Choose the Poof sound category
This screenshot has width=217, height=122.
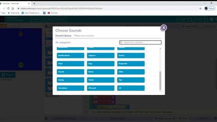pos(71,64)
